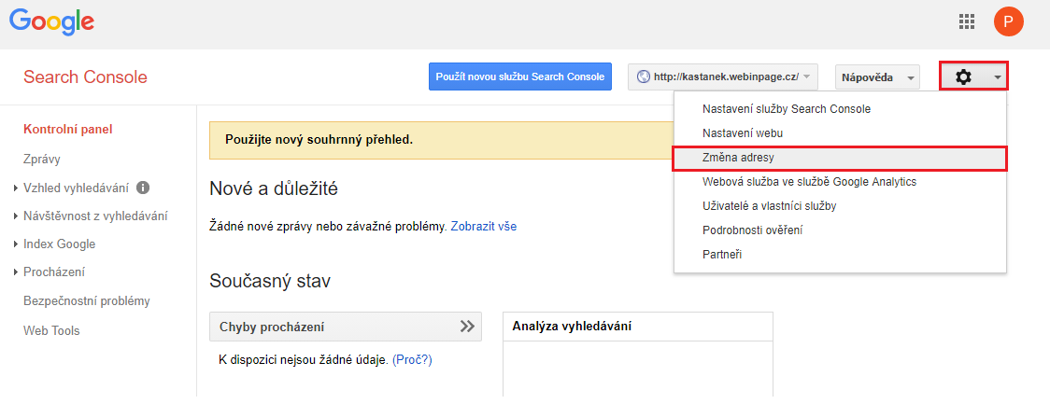
Task: Click Použít novou službu Search Console button
Action: 520,77
